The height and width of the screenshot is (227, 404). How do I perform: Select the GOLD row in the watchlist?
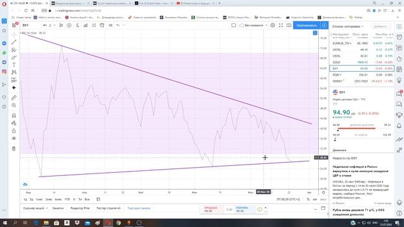pyautogui.click(x=362, y=62)
